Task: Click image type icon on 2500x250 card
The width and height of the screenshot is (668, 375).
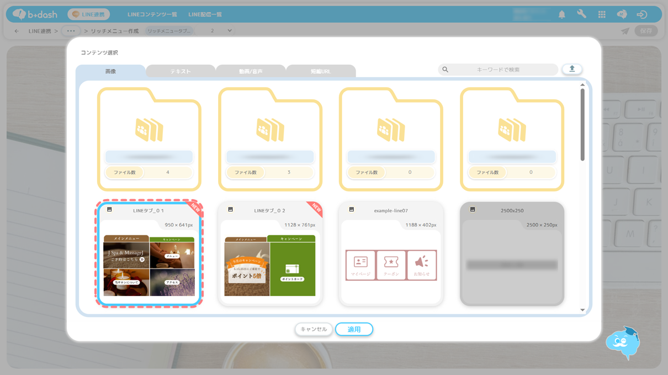Action: coord(473,210)
